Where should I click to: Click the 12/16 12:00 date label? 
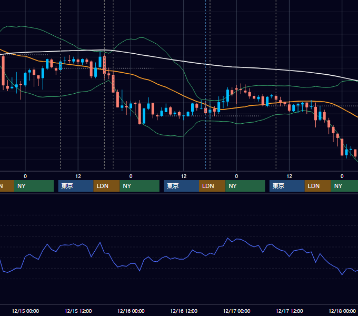tap(184, 311)
